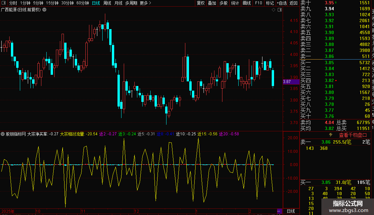The width and height of the screenshot is (374, 215).
Task: Open the 画线 drawing tool
Action: (247, 3)
